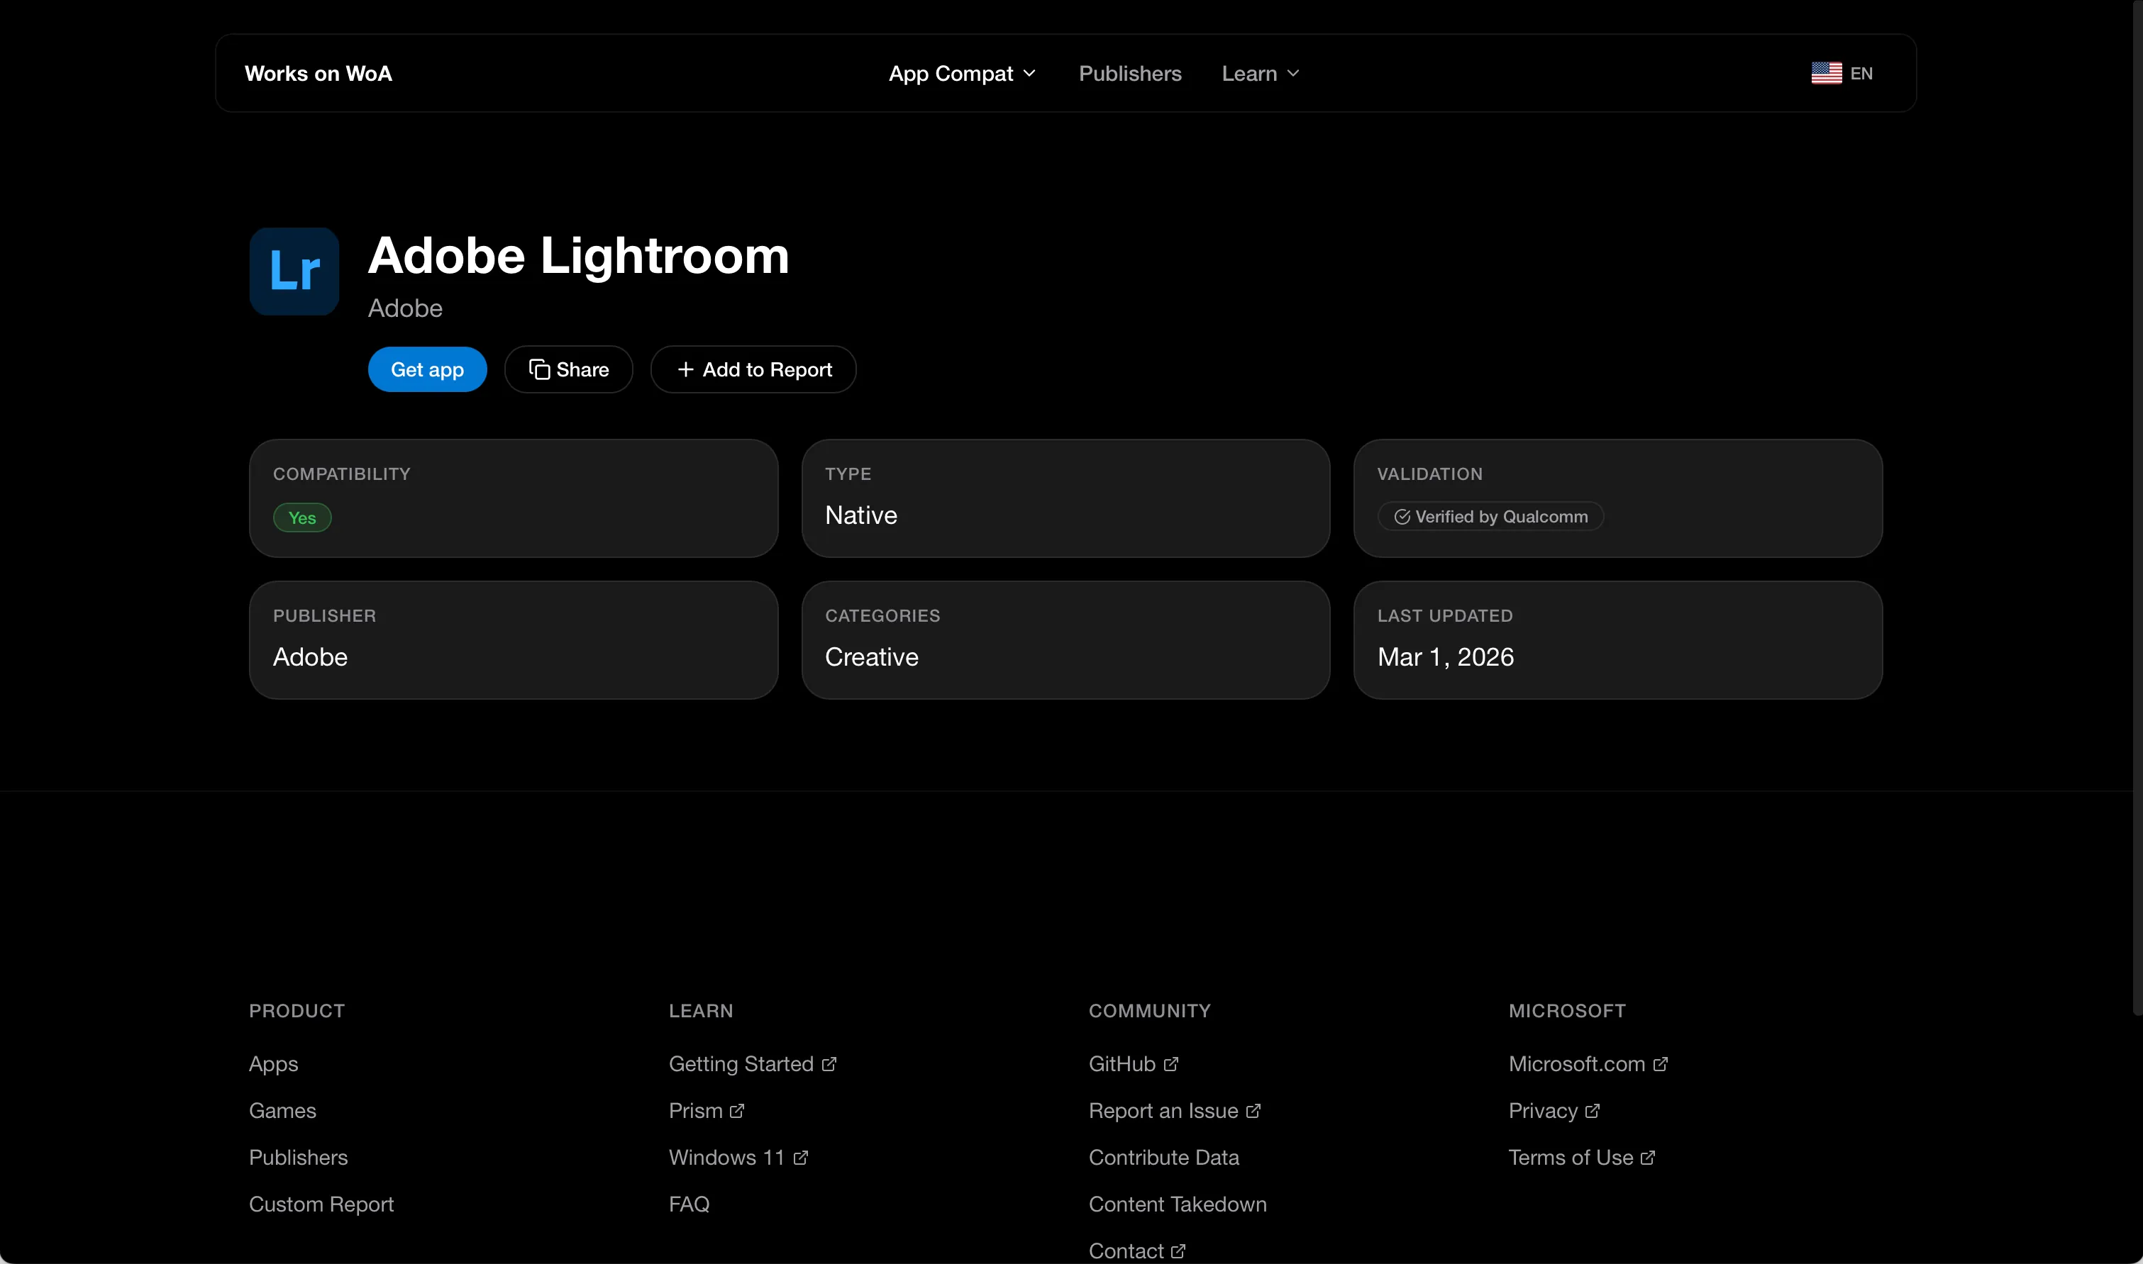Click external link icon beside Privacy
This screenshot has height=1264, width=2143.
1592,1112
